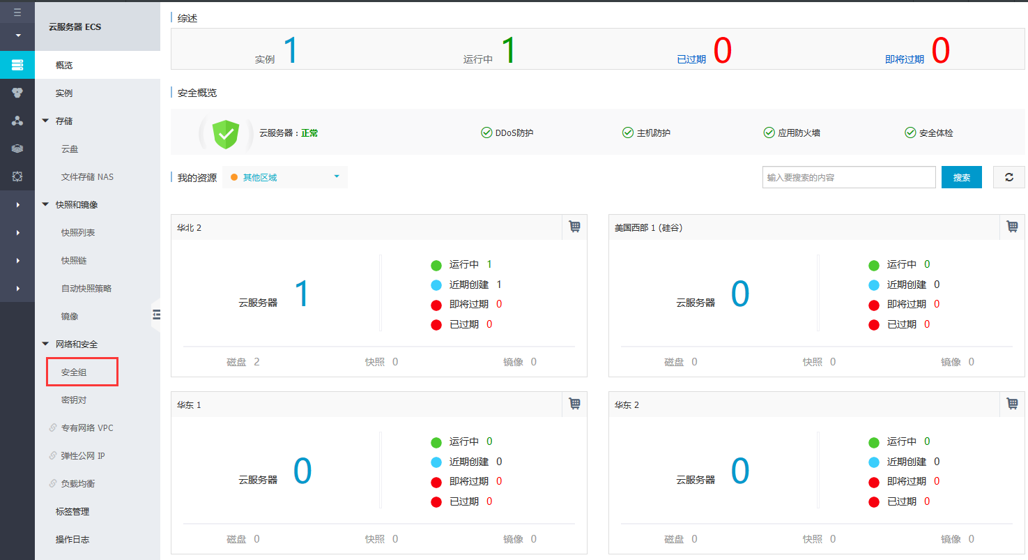The width and height of the screenshot is (1028, 560).
Task: Collapse the 网络和安全 section
Action: point(45,344)
